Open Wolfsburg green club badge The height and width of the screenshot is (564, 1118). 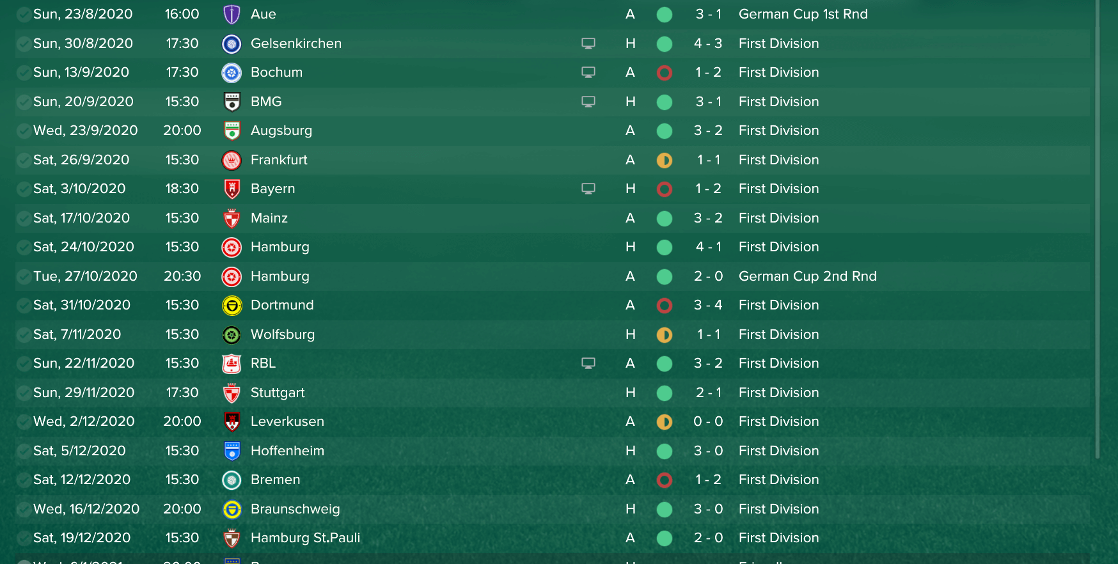[232, 334]
